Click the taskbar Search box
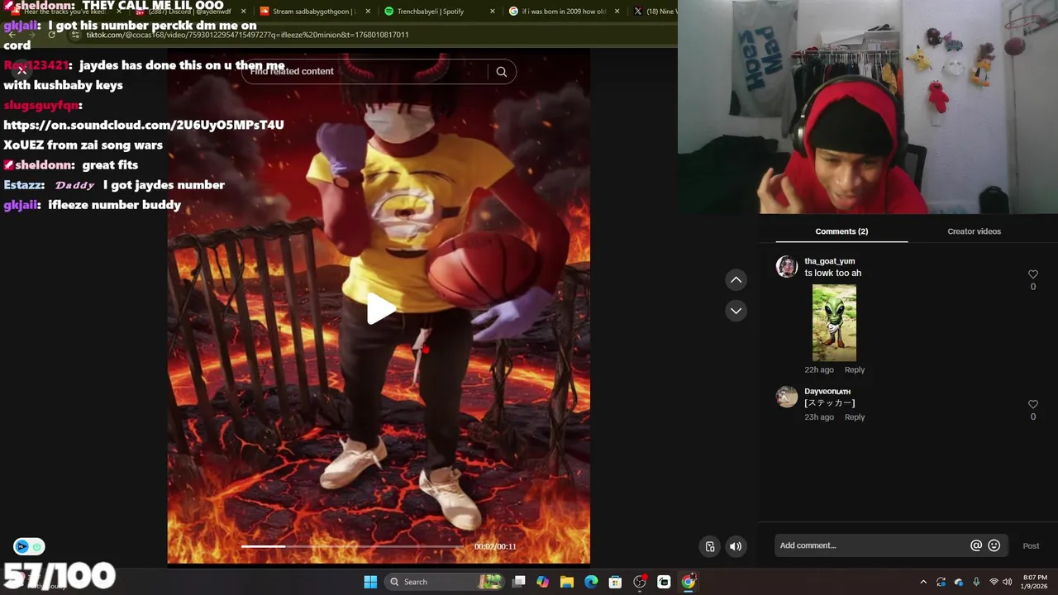 tap(443, 582)
